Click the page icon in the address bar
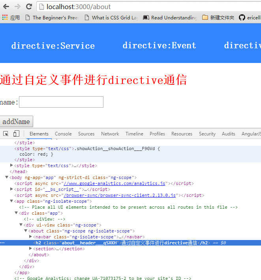 click(x=41, y=7)
